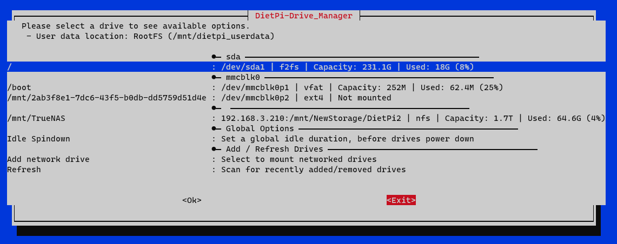Click 'Please select a drive' prompt text
The width and height of the screenshot is (617, 244).
(x=136, y=26)
